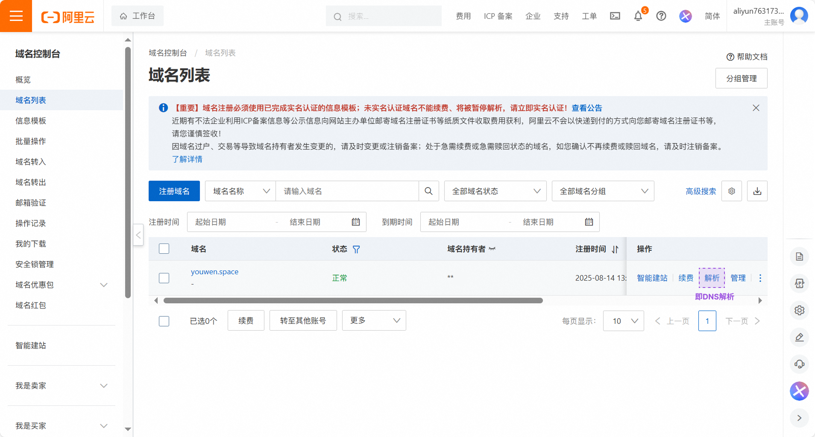This screenshot has width=815, height=437.
Task: Expand domain discount package menu
Action: click(104, 285)
